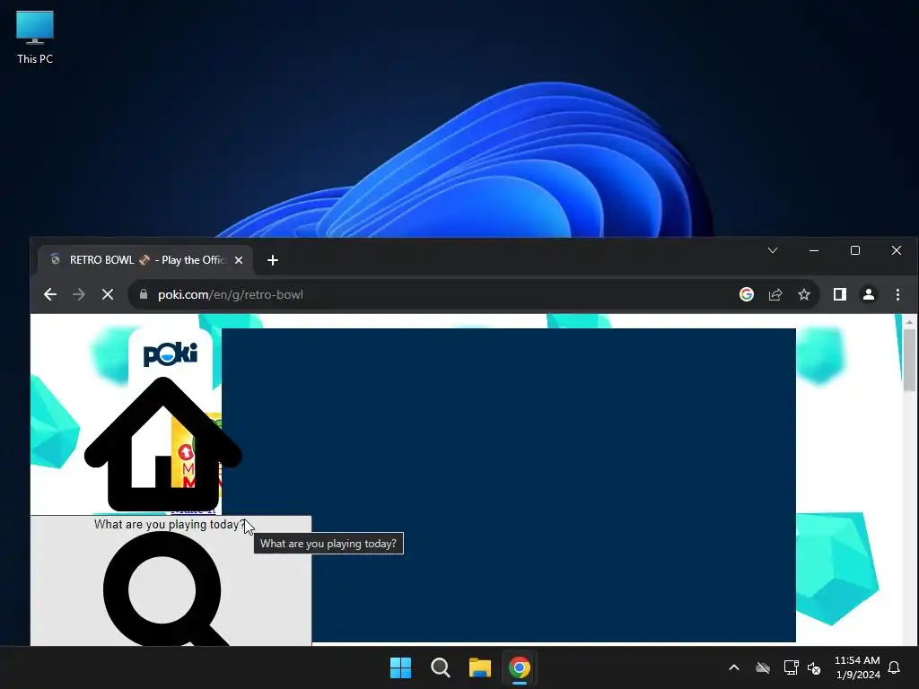919x689 pixels.
Task: Click the Google icon in the address bar
Action: click(x=746, y=294)
